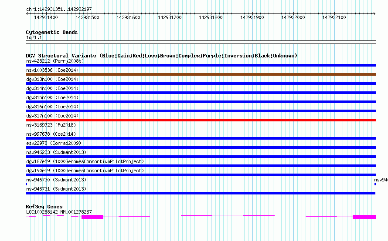Select the blue bar for nsv428212

201,65
